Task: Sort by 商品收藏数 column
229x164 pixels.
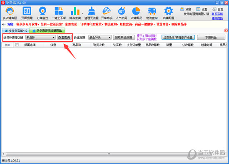Action: 152,45
